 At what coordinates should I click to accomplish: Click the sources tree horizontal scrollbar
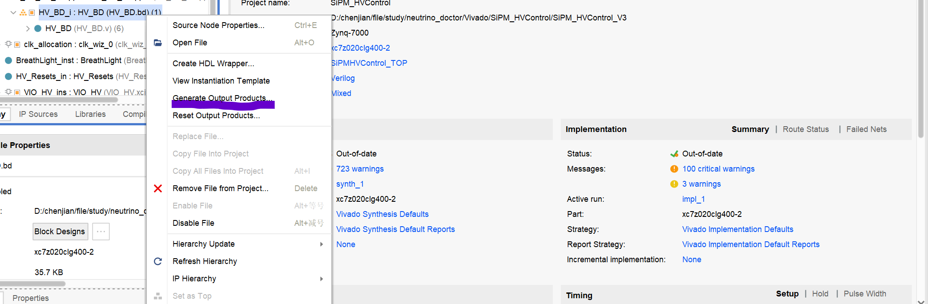click(x=59, y=100)
